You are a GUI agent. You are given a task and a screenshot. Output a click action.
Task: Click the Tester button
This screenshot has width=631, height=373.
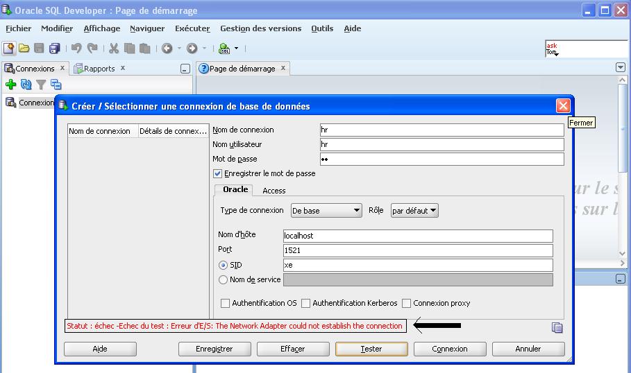pyautogui.click(x=371, y=349)
